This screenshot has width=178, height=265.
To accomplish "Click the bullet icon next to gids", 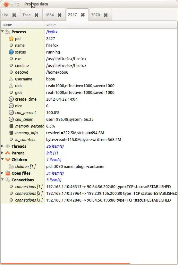I will [11, 93].
